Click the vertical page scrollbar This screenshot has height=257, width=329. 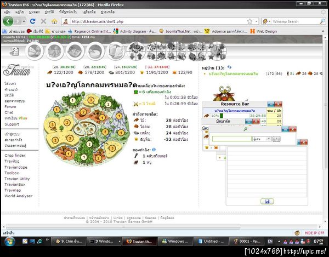(x=326, y=105)
